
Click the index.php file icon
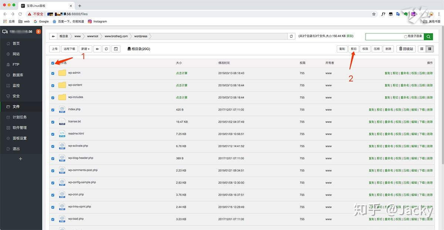(62, 110)
